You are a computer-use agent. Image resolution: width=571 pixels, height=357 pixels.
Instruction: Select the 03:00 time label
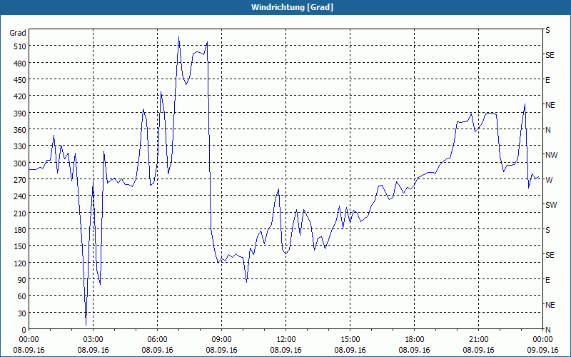click(93, 339)
